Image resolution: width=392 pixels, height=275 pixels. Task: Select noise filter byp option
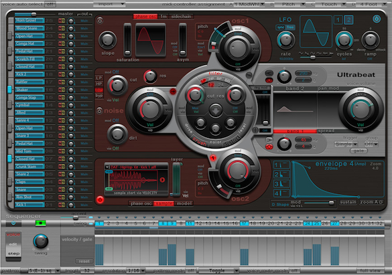coord(99,96)
